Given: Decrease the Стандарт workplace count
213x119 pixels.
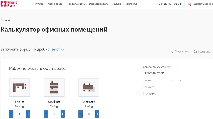Looking at the screenshot, I should pyautogui.click(x=80, y=114).
